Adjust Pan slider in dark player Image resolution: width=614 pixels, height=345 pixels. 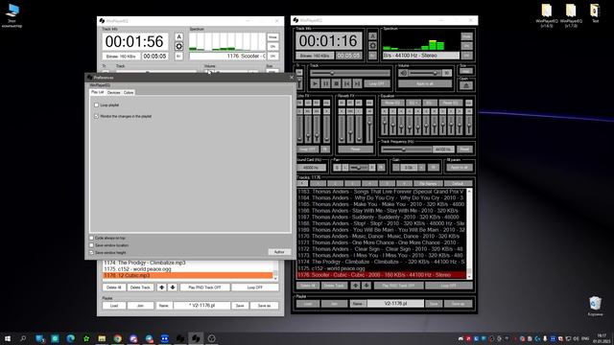point(359,168)
